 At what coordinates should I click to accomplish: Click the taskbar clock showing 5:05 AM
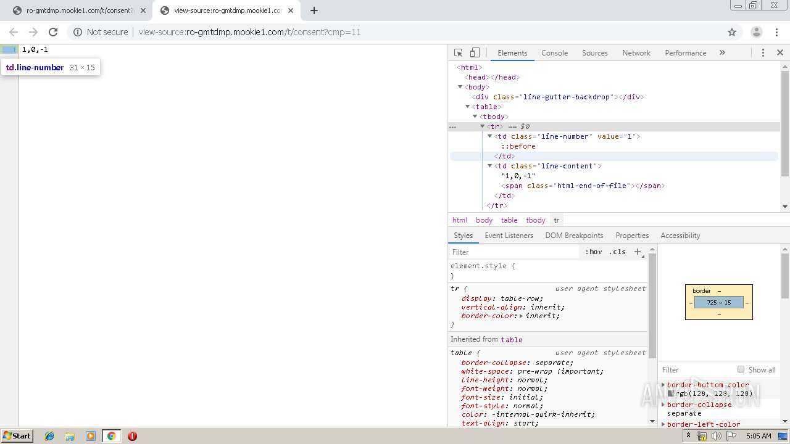[x=759, y=436]
